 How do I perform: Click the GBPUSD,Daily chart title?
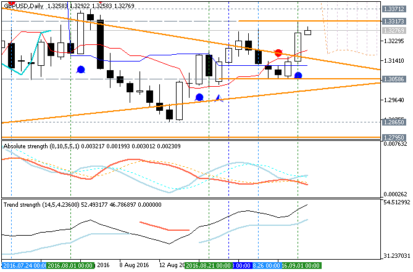tap(23, 6)
